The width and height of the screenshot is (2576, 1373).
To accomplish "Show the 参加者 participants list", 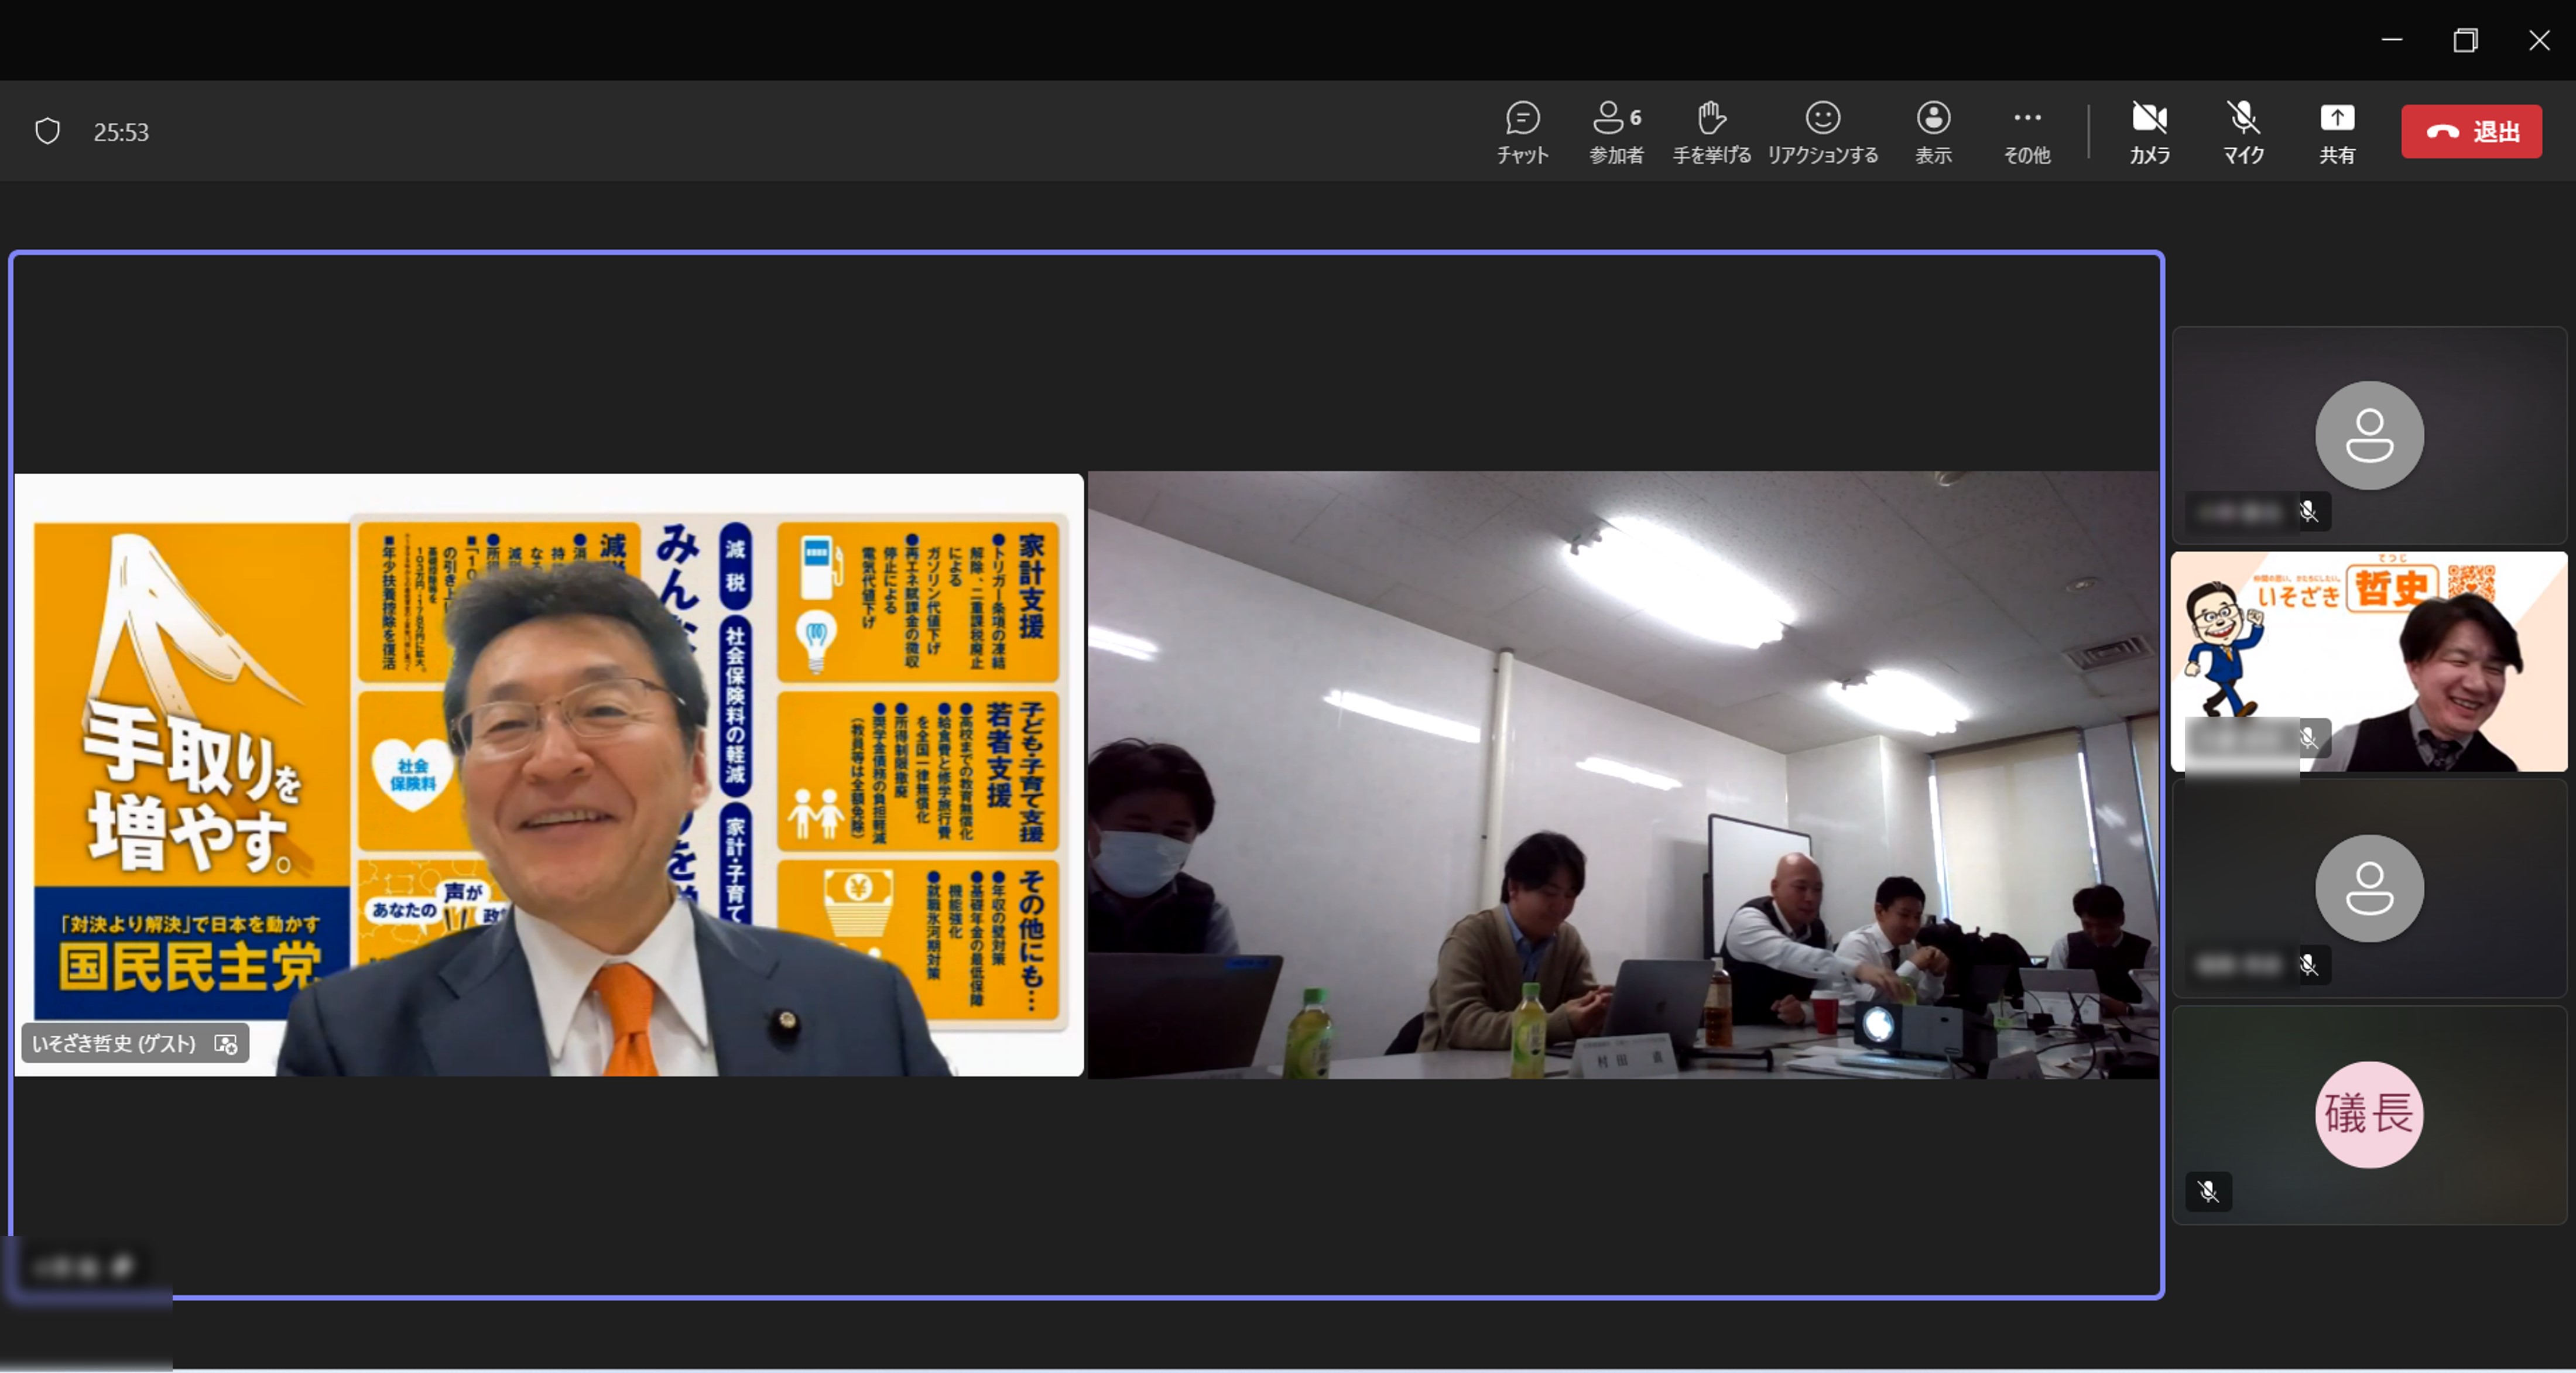I will coord(1616,132).
